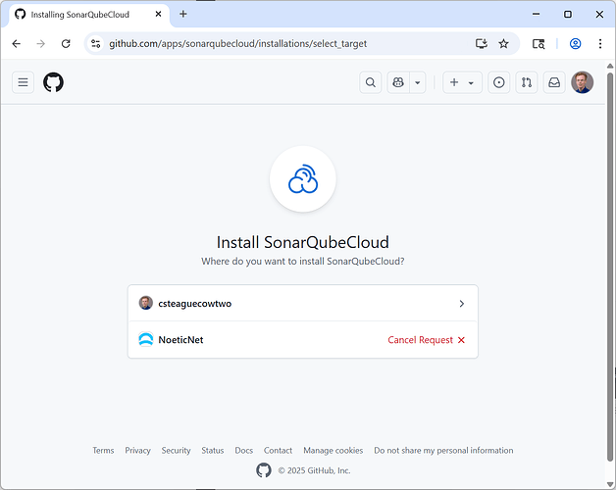Open the Status footer link
The height and width of the screenshot is (490, 616).
(x=213, y=451)
